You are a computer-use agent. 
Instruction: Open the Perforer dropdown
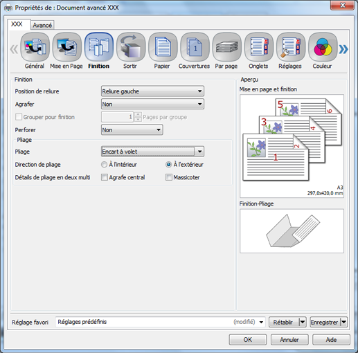click(x=132, y=130)
